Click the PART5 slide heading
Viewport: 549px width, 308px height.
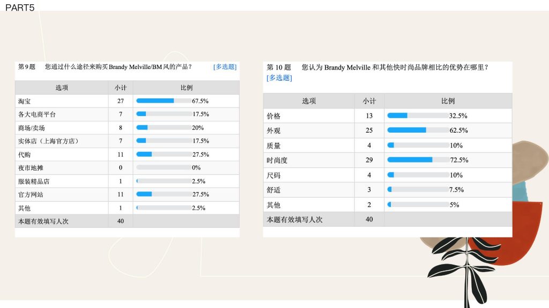pyautogui.click(x=20, y=7)
